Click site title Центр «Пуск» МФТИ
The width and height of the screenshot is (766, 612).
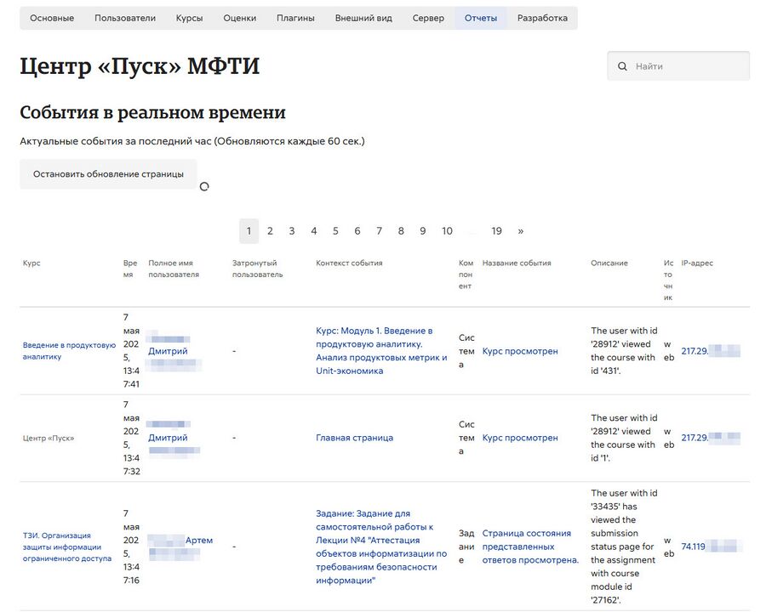click(140, 66)
